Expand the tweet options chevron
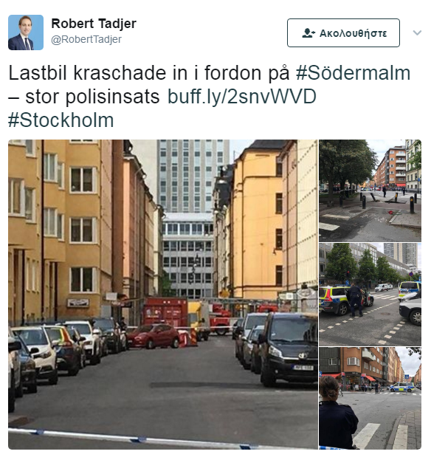This screenshot has width=431, height=457. pos(417,32)
